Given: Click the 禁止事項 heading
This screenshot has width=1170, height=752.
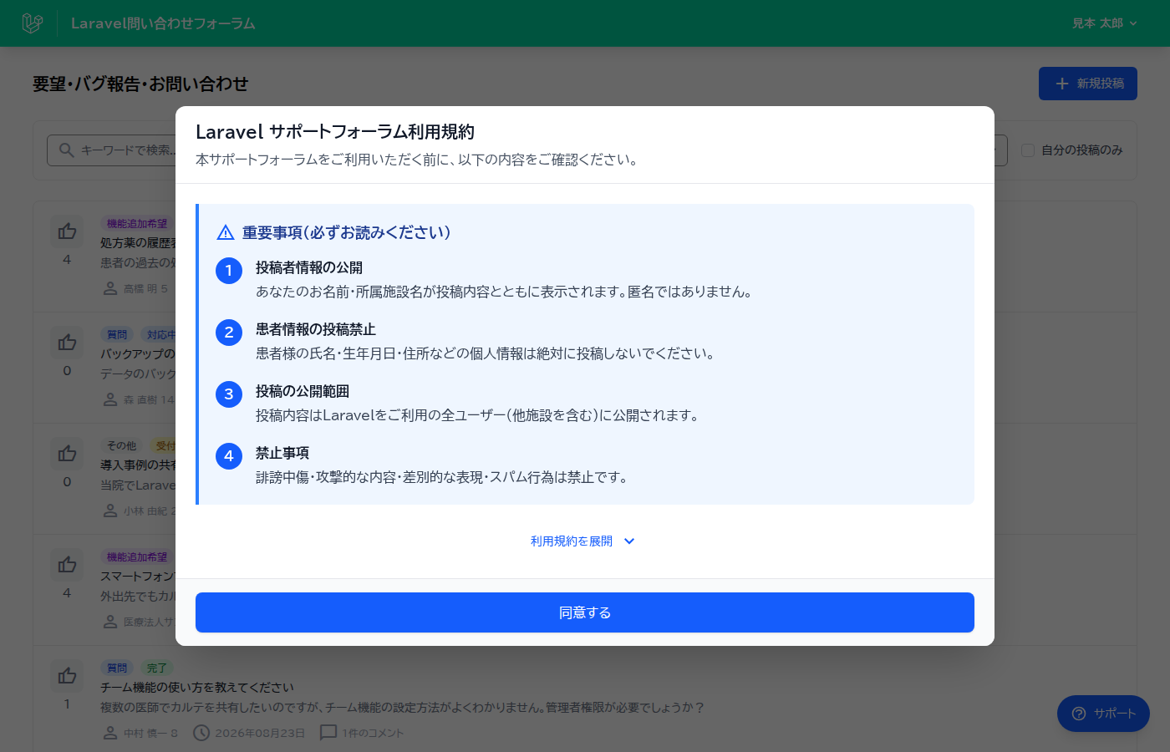Looking at the screenshot, I should point(282,453).
